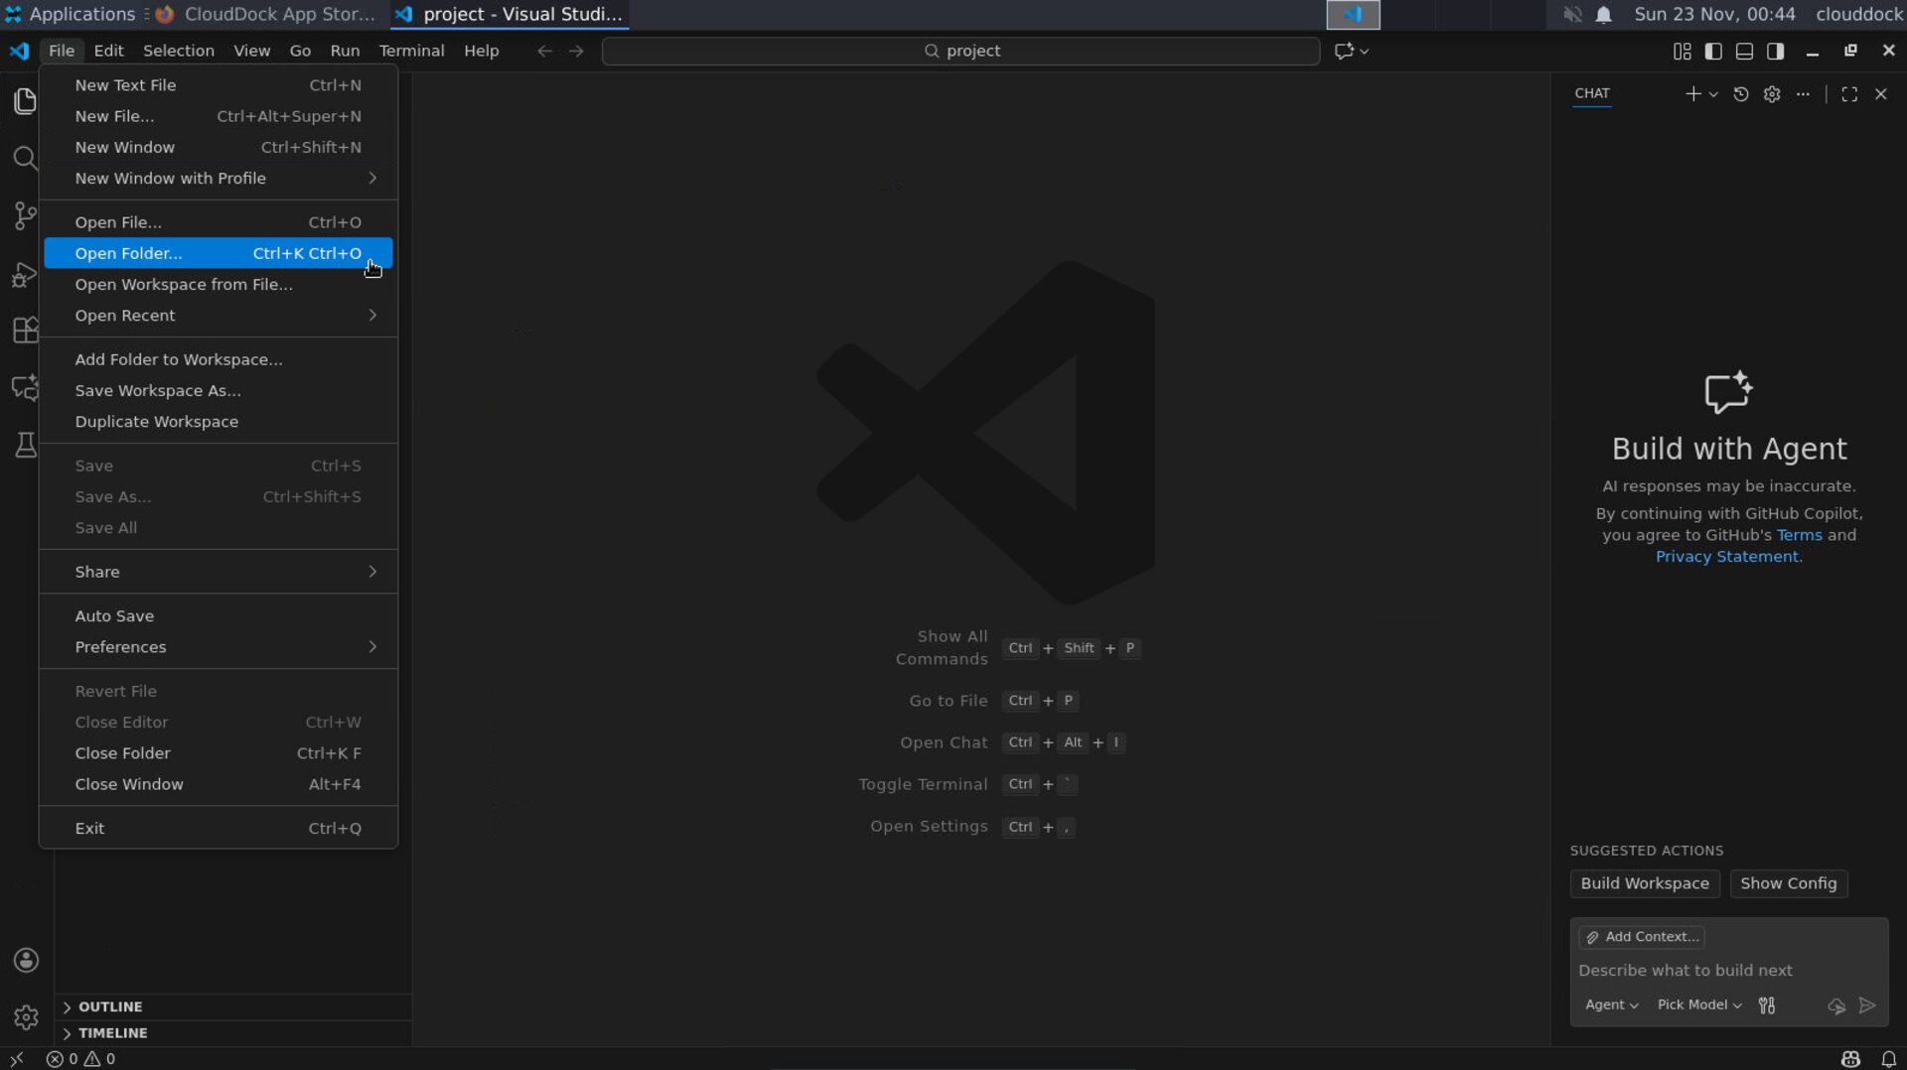Screen dimensions: 1907x1070
Task: Open the Privacy Statement link
Action: pyautogui.click(x=1725, y=557)
